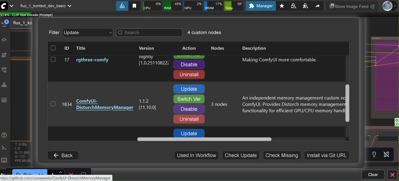The image size is (399, 181).
Task: Toggle link visibility icon on canvas toolbar
Action: tap(386, 154)
